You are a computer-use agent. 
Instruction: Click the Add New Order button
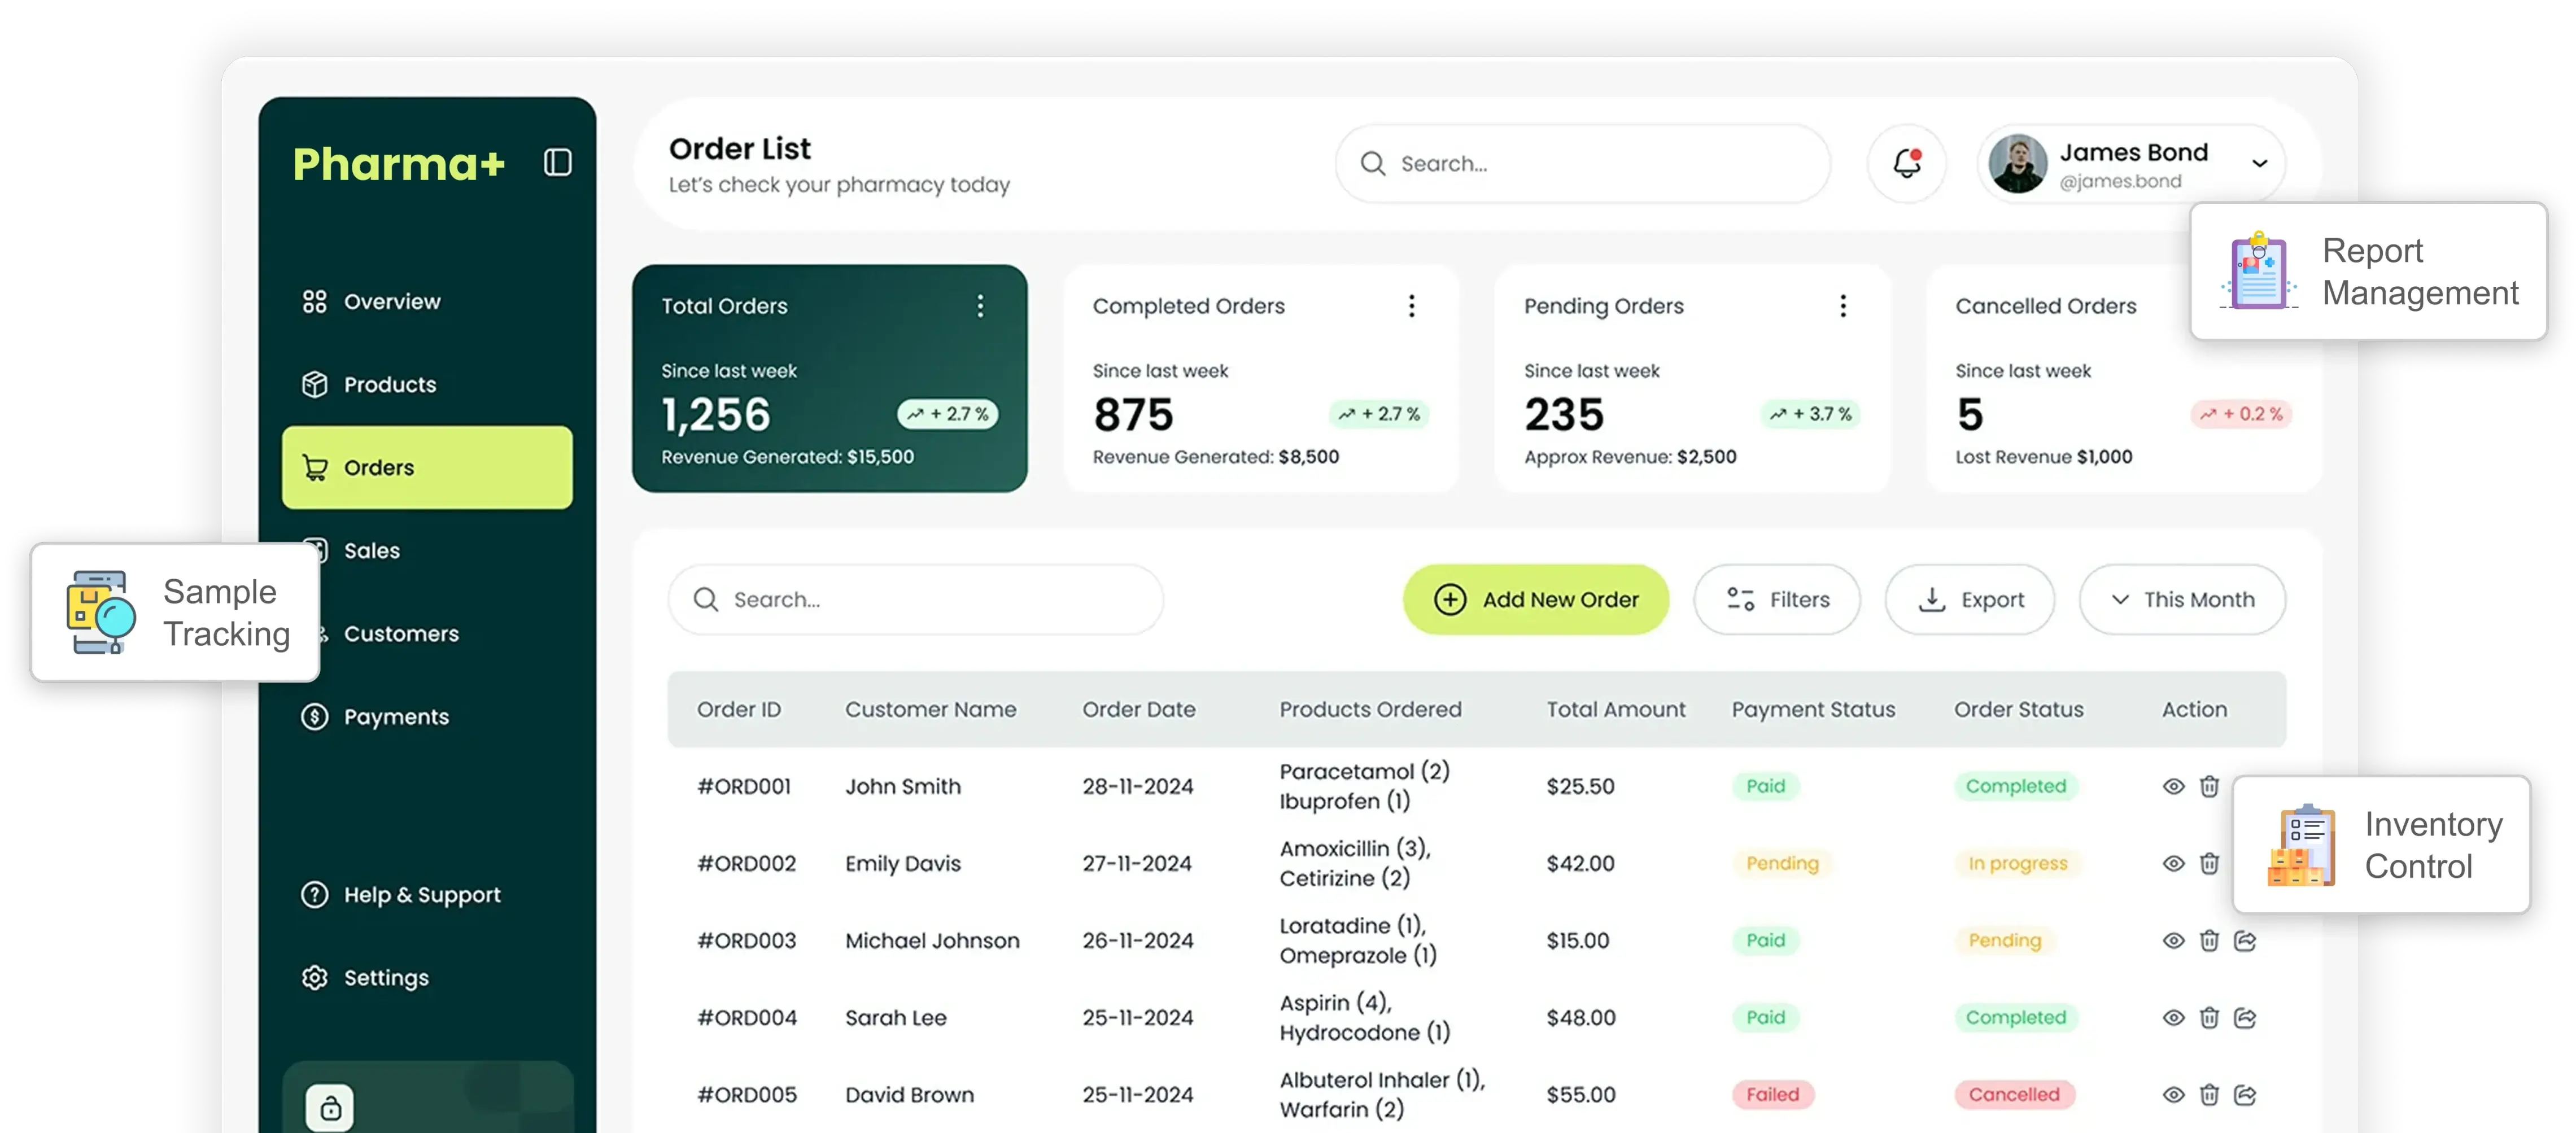click(x=1535, y=599)
